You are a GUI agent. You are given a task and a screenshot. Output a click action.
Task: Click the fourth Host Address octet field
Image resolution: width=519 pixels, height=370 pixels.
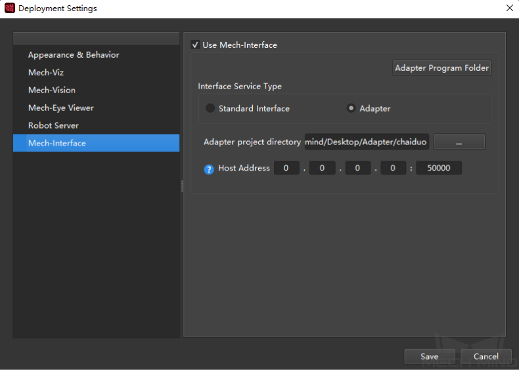pyautogui.click(x=394, y=168)
